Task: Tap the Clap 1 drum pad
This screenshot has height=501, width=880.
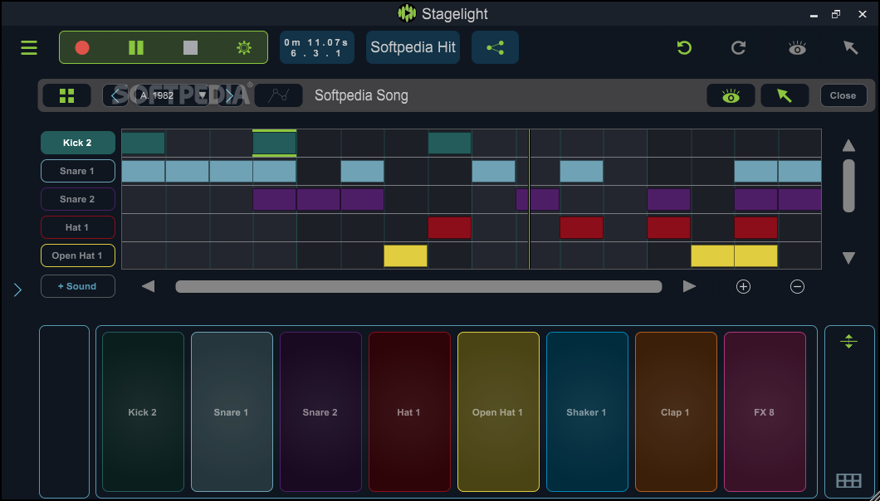Action: point(676,411)
